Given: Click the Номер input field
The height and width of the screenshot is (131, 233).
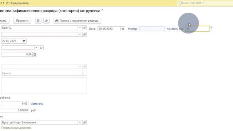Looking at the screenshot, I should tap(152, 29).
